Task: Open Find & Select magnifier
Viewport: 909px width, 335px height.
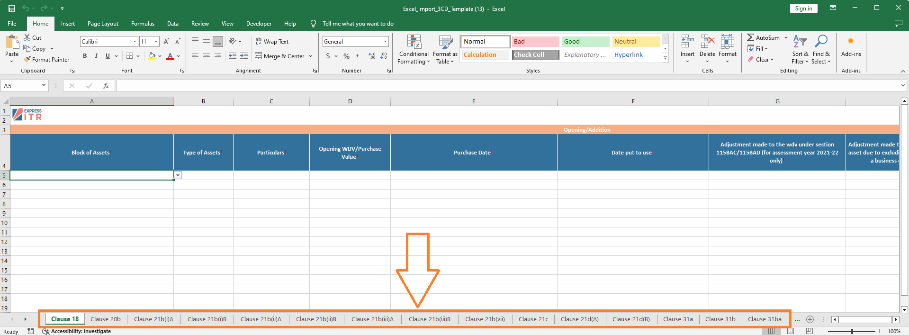Action: click(x=821, y=49)
